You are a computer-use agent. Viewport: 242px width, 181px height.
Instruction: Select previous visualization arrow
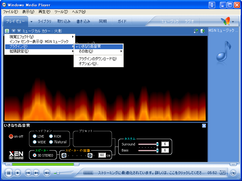(14, 31)
